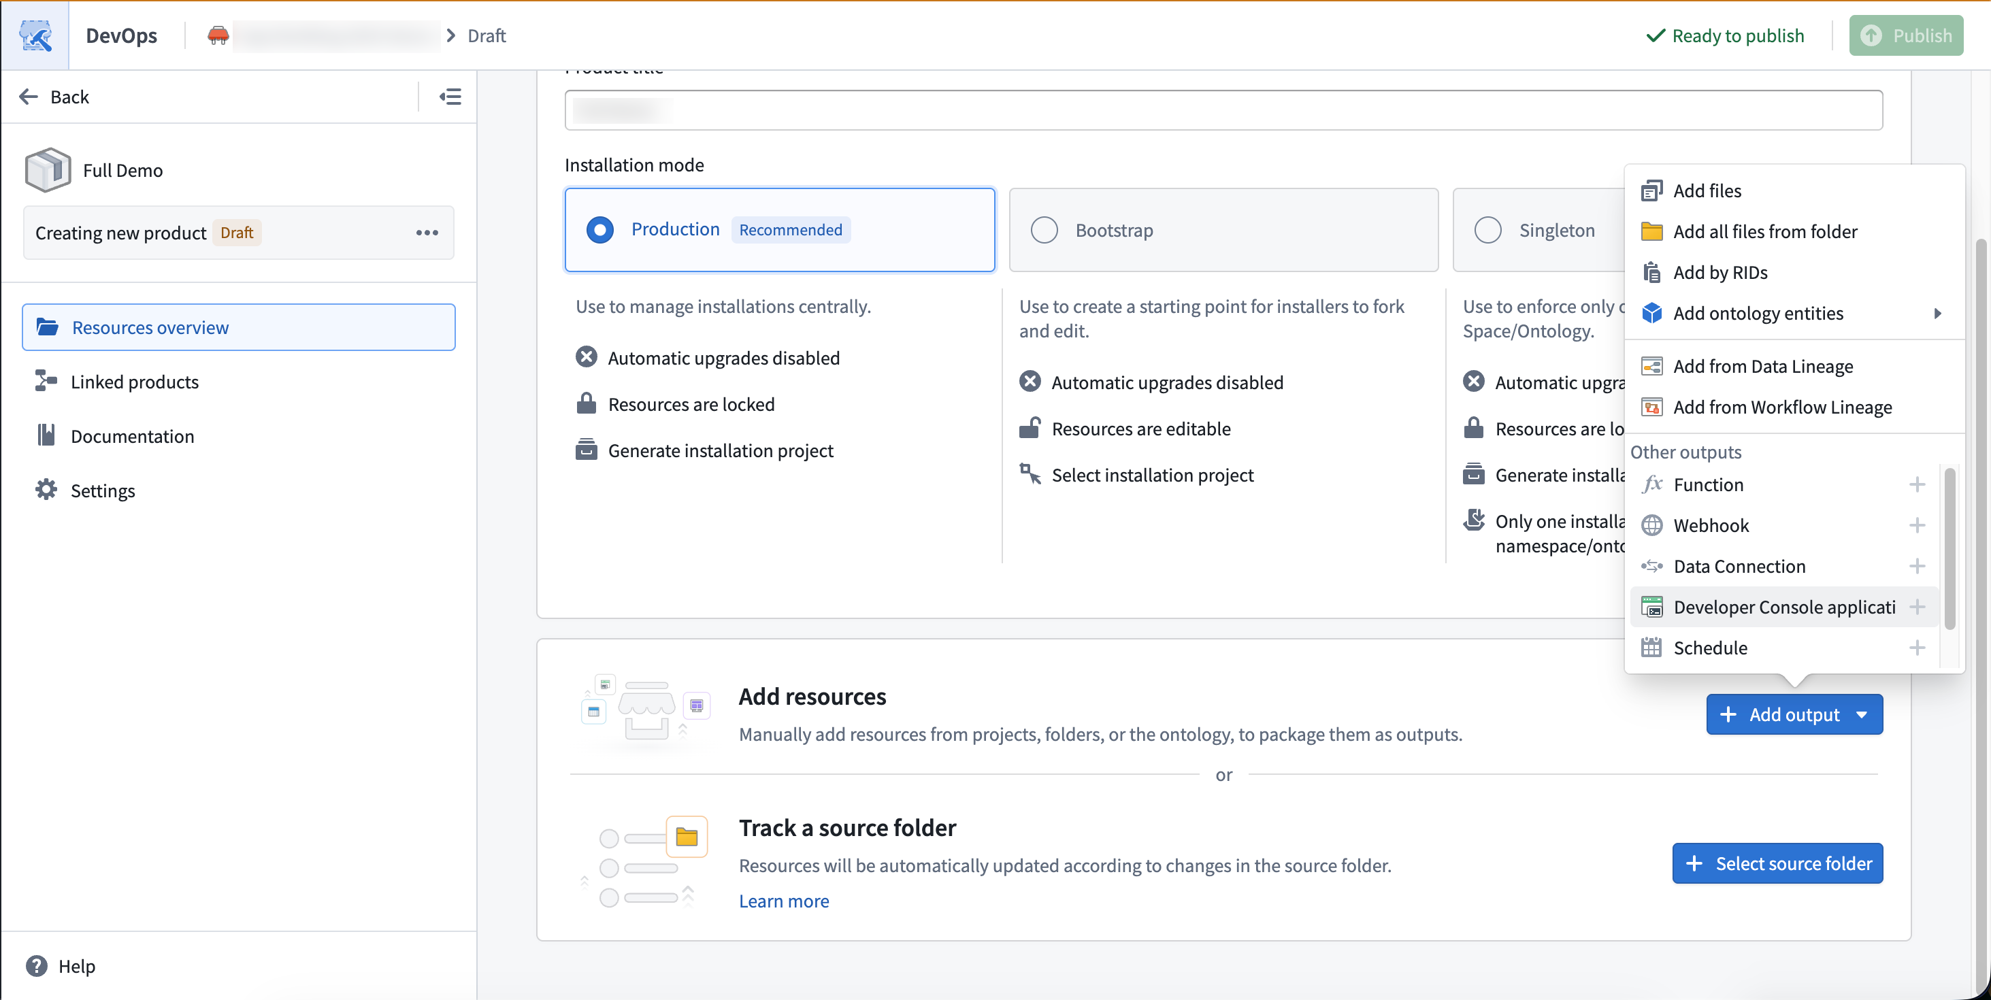The width and height of the screenshot is (1991, 1000).
Task: Click the Webhook globe icon
Action: pos(1651,525)
